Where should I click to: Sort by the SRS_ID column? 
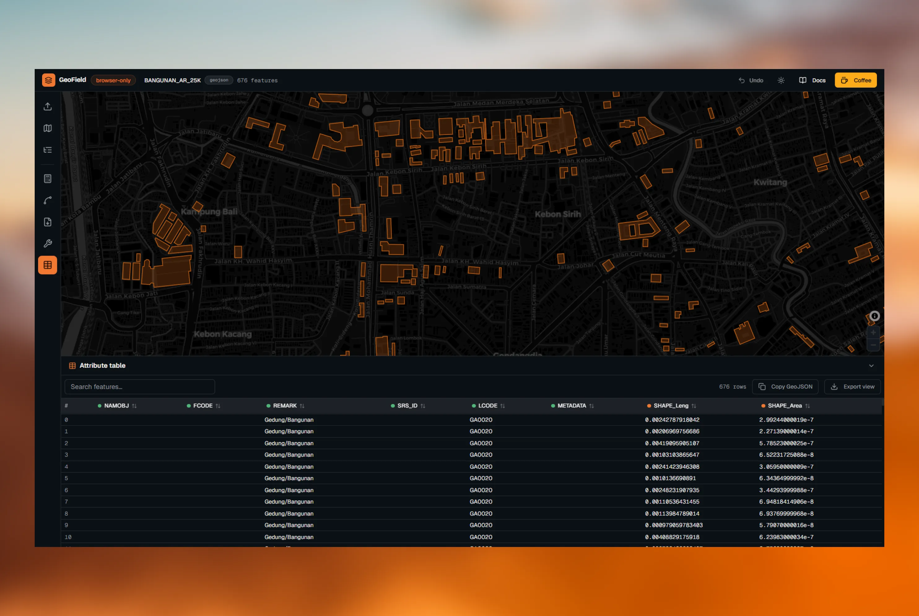(408, 406)
